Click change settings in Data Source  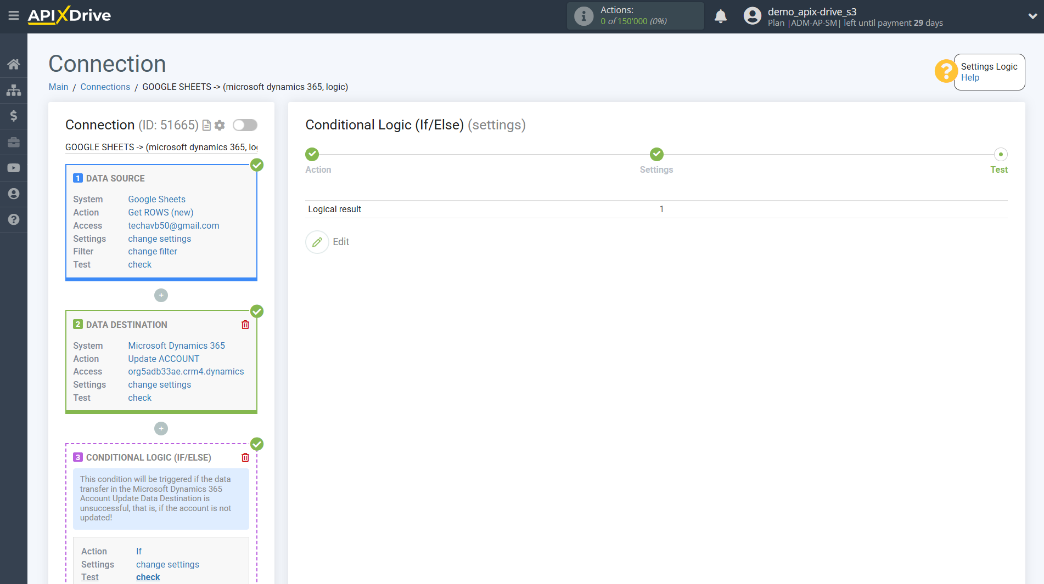tap(160, 239)
